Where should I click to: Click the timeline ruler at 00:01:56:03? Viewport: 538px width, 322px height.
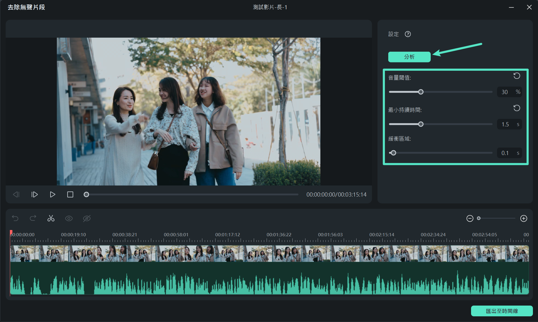pyautogui.click(x=330, y=235)
